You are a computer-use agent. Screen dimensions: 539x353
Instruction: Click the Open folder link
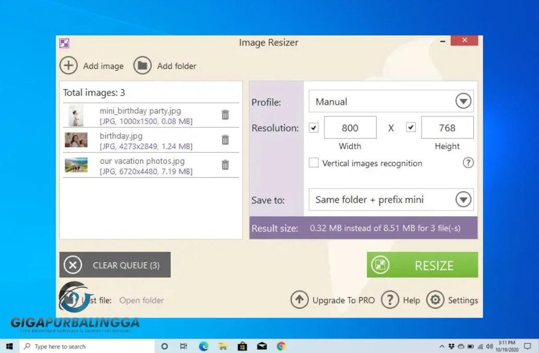pos(141,300)
